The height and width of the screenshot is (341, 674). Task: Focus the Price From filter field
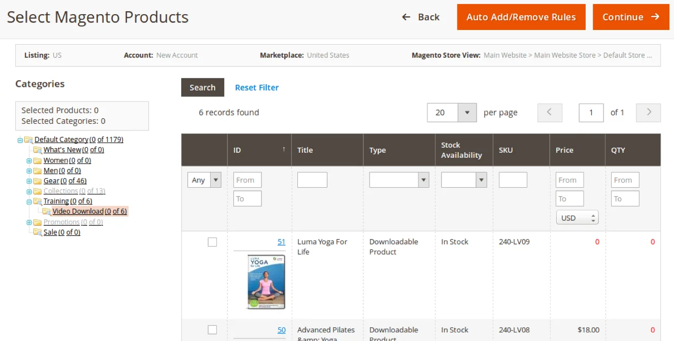point(570,180)
